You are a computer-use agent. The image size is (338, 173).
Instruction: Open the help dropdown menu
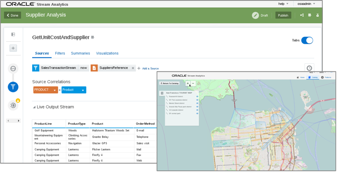point(283,4)
